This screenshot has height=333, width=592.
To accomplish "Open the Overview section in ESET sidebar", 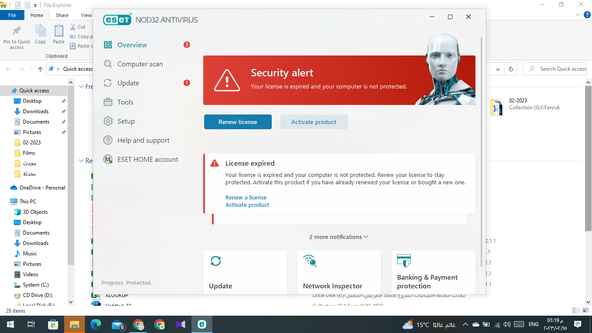I will [x=132, y=45].
